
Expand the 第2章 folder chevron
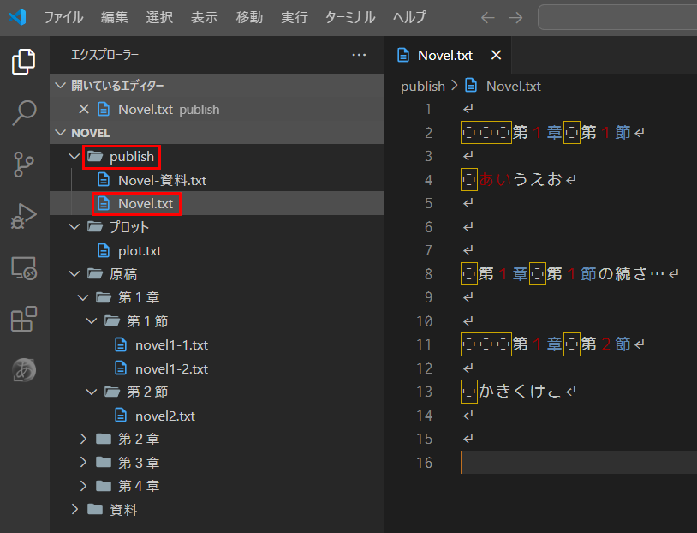pos(83,439)
